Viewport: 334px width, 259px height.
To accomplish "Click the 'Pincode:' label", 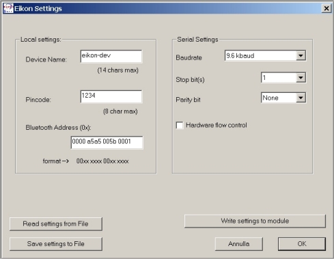I will (x=38, y=100).
